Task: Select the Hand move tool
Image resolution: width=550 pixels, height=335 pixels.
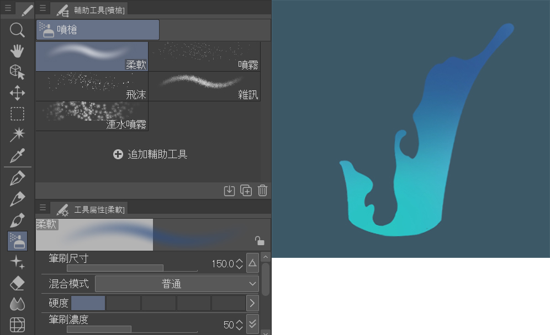Action: (x=17, y=51)
